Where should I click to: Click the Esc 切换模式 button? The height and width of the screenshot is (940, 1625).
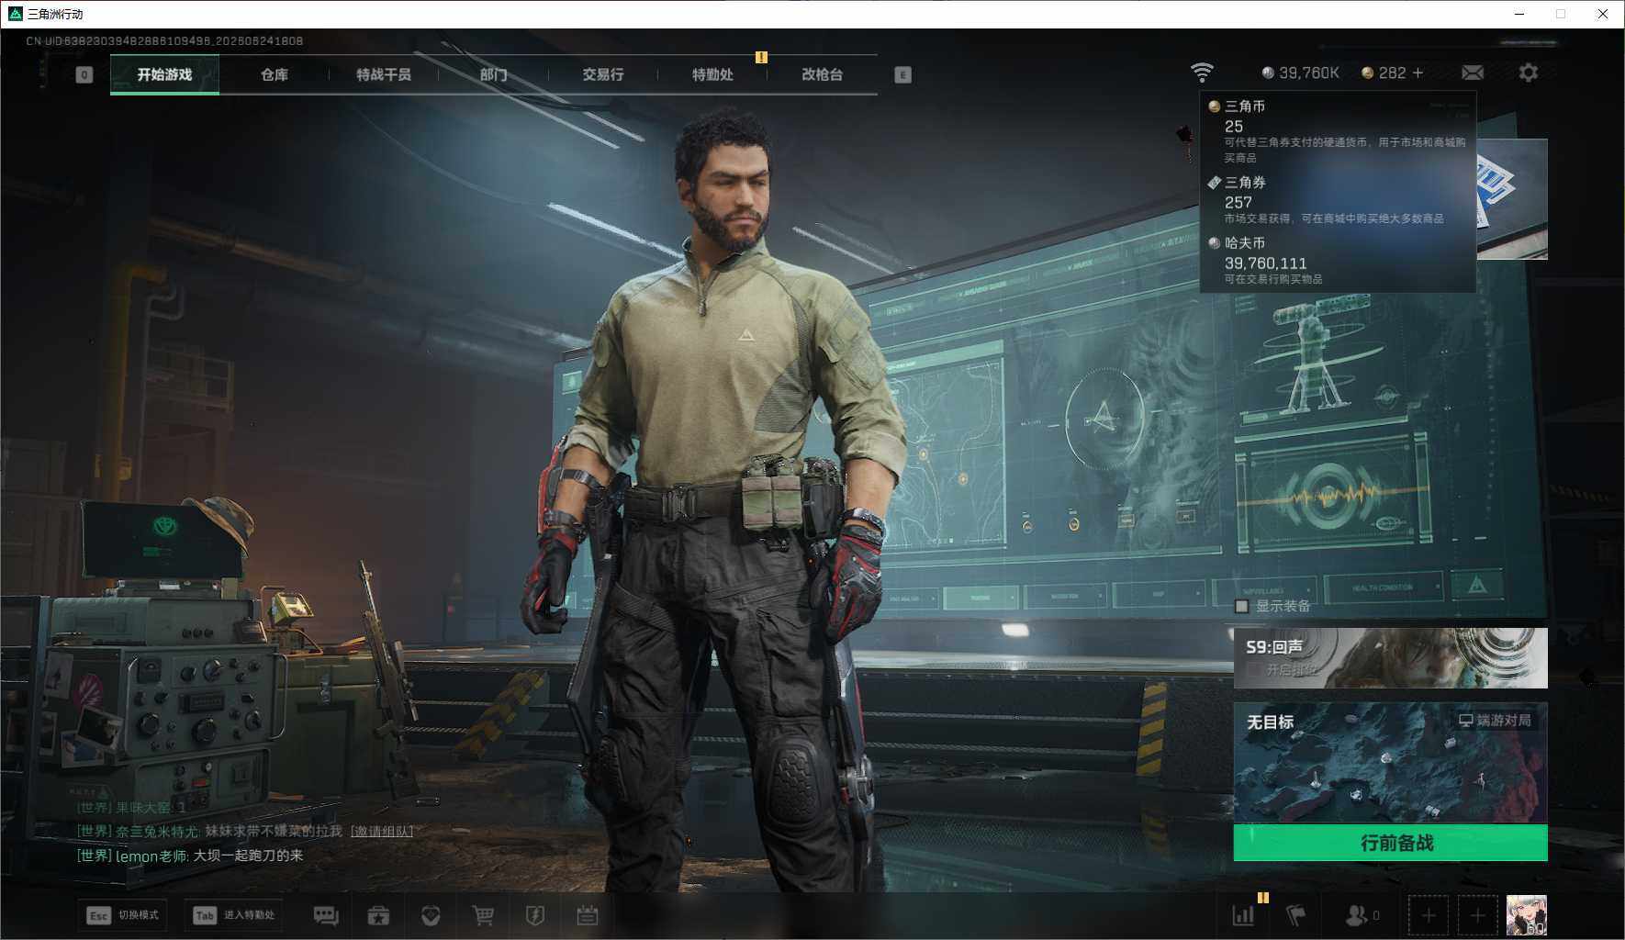tap(122, 915)
